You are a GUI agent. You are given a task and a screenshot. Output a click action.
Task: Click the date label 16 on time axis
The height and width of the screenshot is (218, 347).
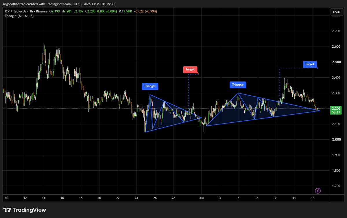[x=62, y=198]
